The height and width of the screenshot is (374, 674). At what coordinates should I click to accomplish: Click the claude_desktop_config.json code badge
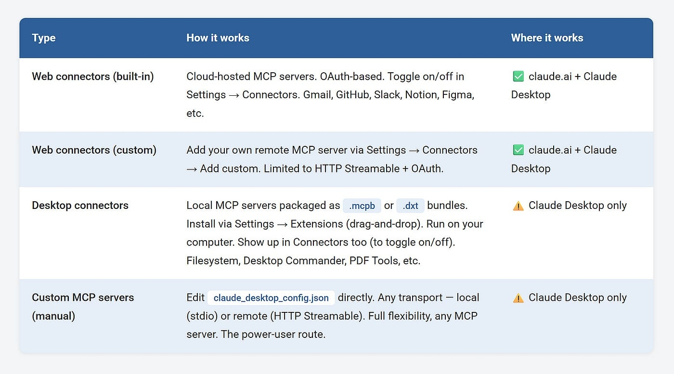tap(271, 298)
